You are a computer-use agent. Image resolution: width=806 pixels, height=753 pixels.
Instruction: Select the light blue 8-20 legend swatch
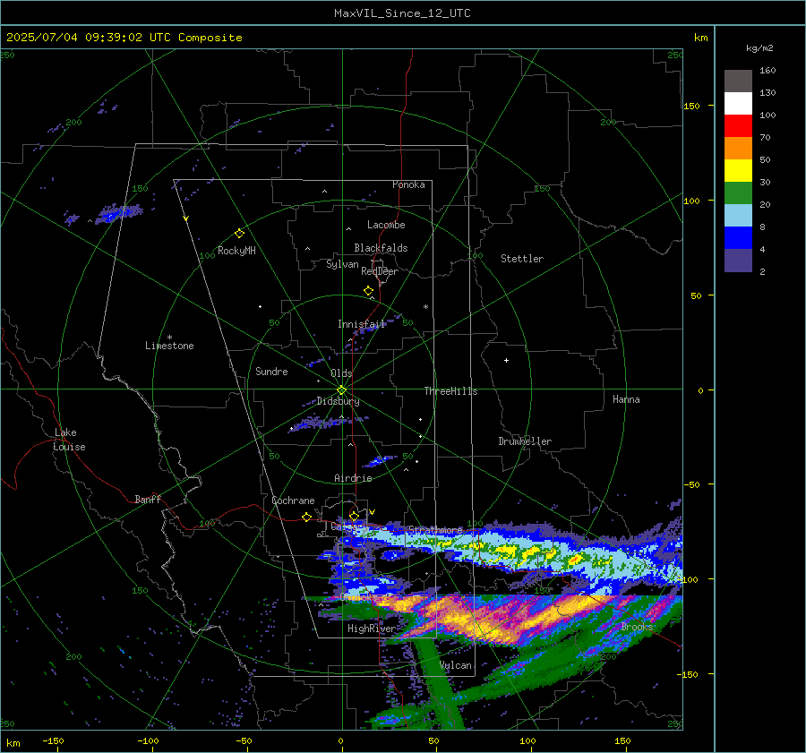[738, 216]
